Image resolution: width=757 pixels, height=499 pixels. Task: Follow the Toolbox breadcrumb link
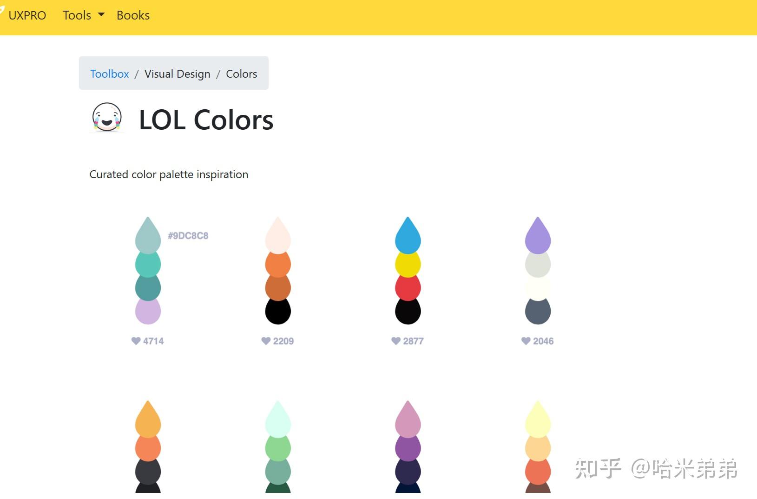click(109, 73)
